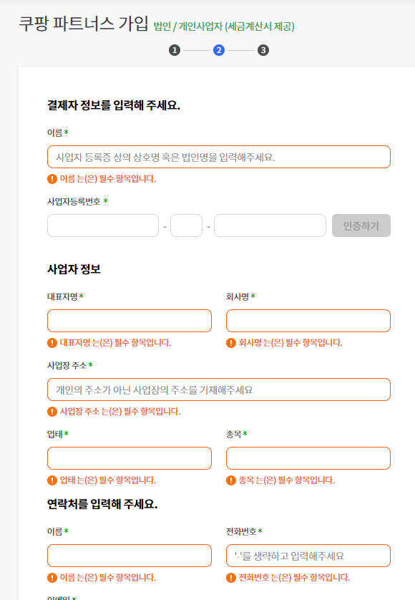The image size is (415, 600).
Task: Click warning icon beside 종목 error message
Action: click(x=231, y=480)
